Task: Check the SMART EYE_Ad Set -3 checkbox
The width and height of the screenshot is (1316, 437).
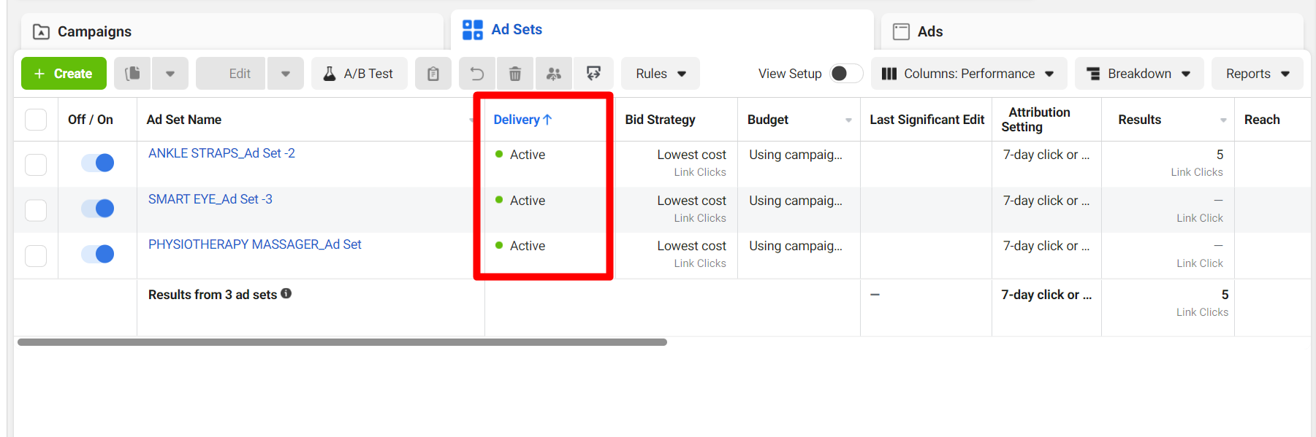Action: pyautogui.click(x=36, y=210)
